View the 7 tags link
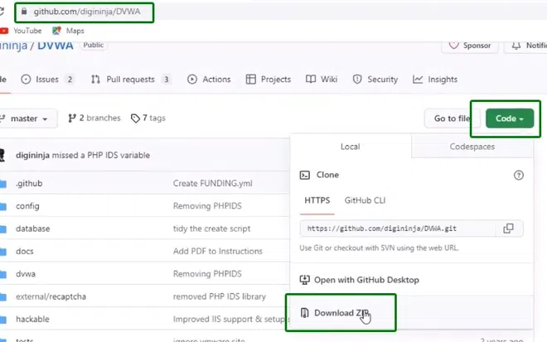The width and height of the screenshot is (547, 342). tap(148, 118)
